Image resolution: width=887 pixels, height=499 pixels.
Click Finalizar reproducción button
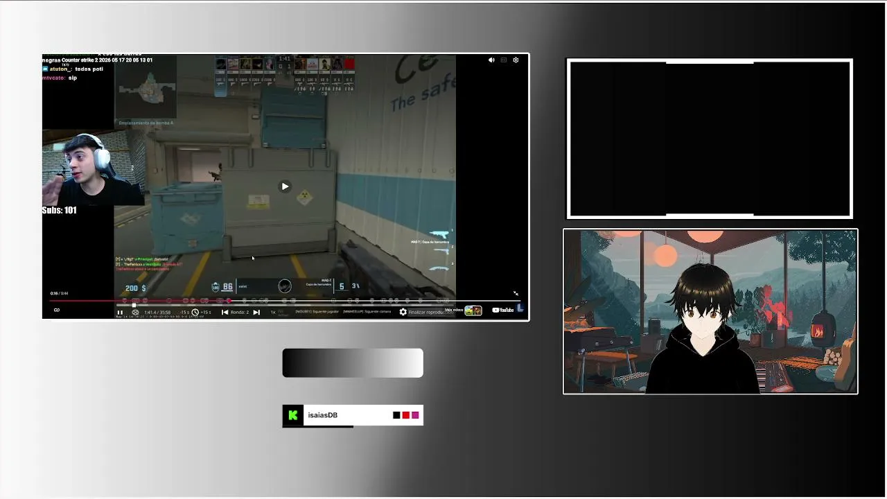point(430,312)
